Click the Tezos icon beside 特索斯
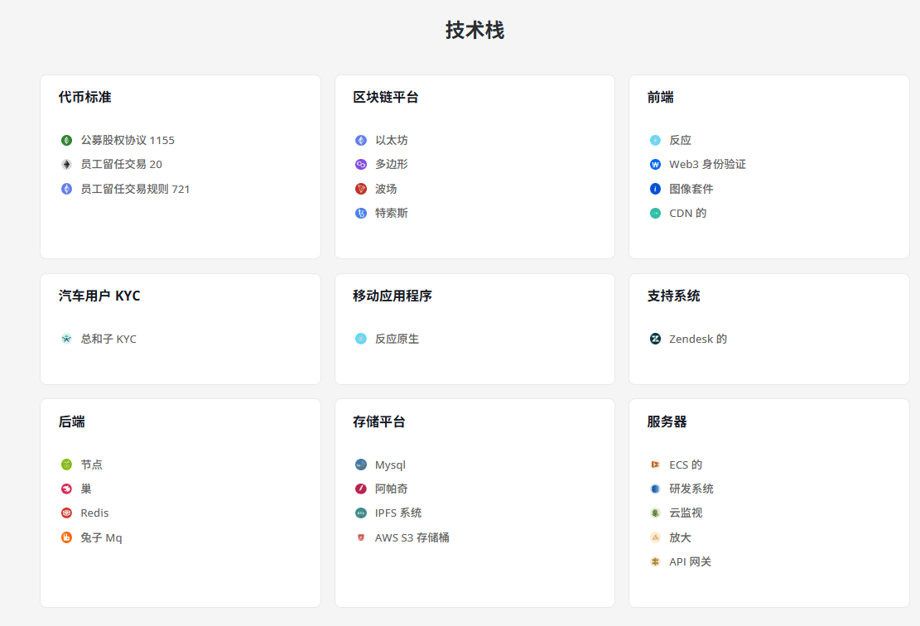 [x=361, y=214]
